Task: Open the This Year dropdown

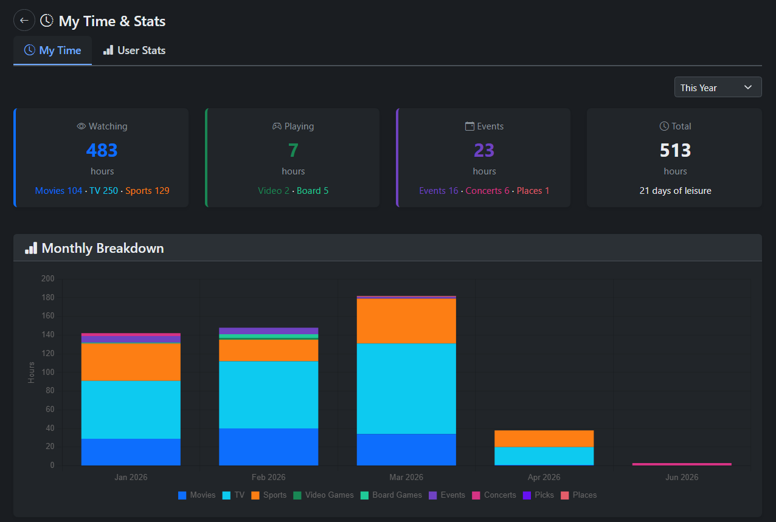Action: tap(718, 87)
